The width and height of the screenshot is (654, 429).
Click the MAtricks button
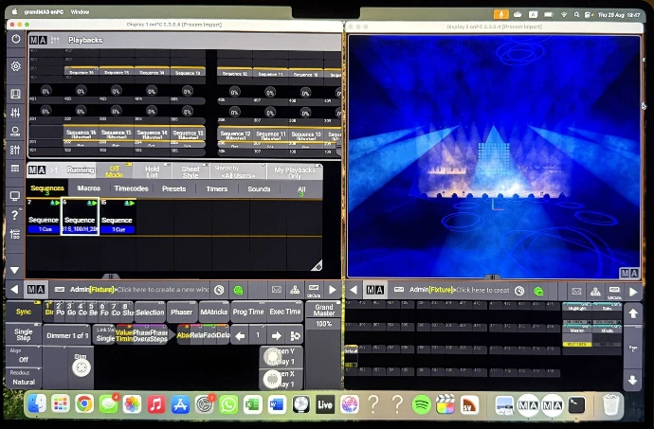tap(214, 312)
